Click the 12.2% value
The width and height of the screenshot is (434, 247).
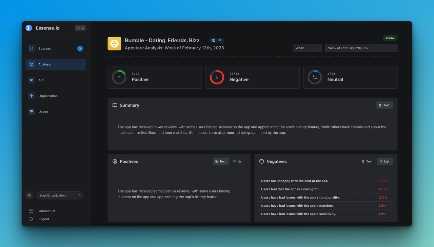383,197
